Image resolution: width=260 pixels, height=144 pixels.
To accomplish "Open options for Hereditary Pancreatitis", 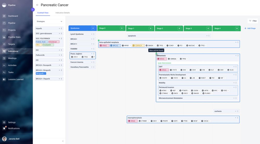I will tap(94, 67).
